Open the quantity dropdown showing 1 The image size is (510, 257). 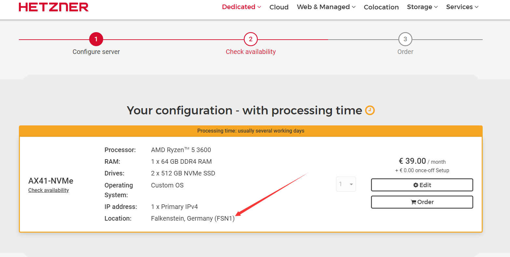pyautogui.click(x=346, y=184)
